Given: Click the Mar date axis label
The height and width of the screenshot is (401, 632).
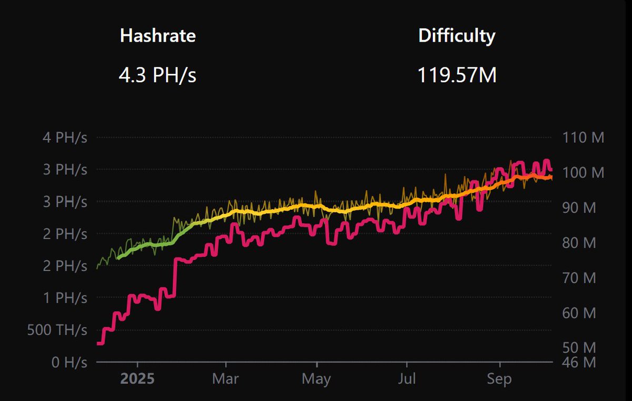Looking at the screenshot, I should (x=225, y=379).
